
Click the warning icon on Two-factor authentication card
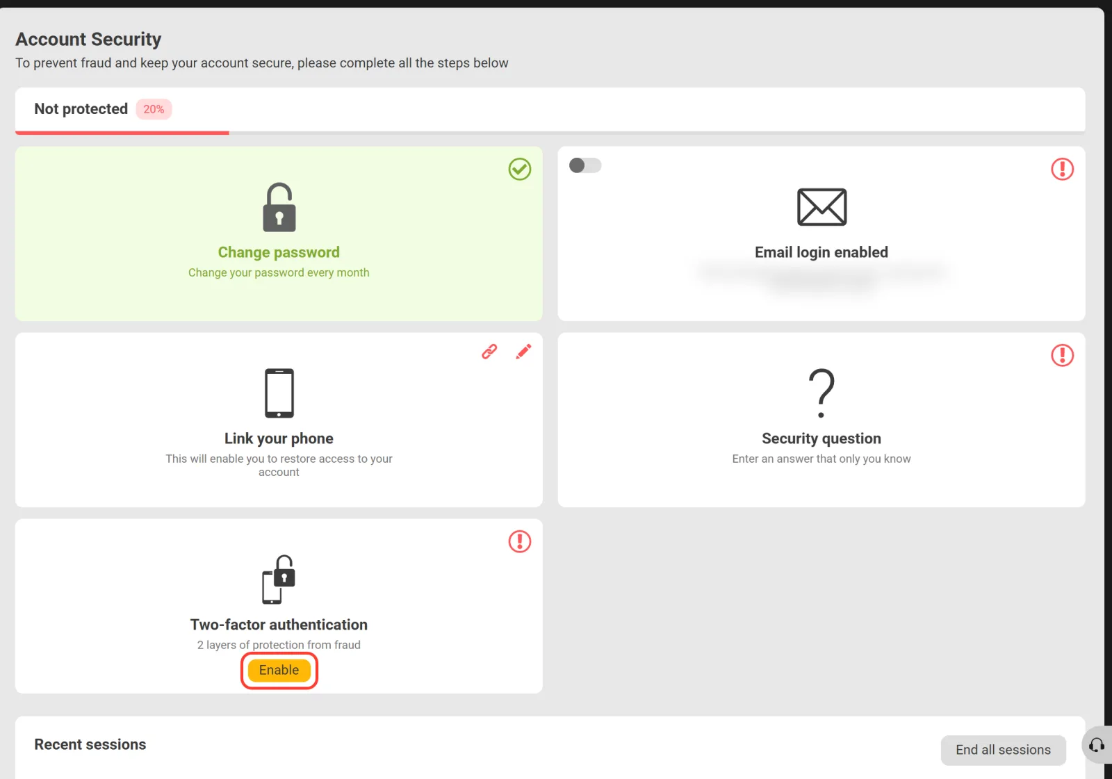[520, 541]
